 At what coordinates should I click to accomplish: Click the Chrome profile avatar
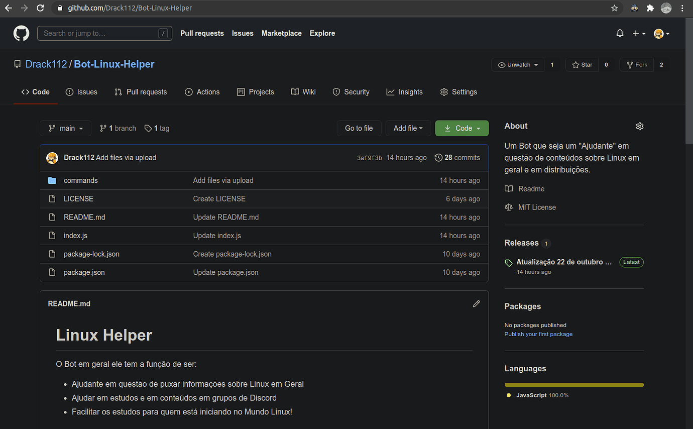(x=666, y=8)
